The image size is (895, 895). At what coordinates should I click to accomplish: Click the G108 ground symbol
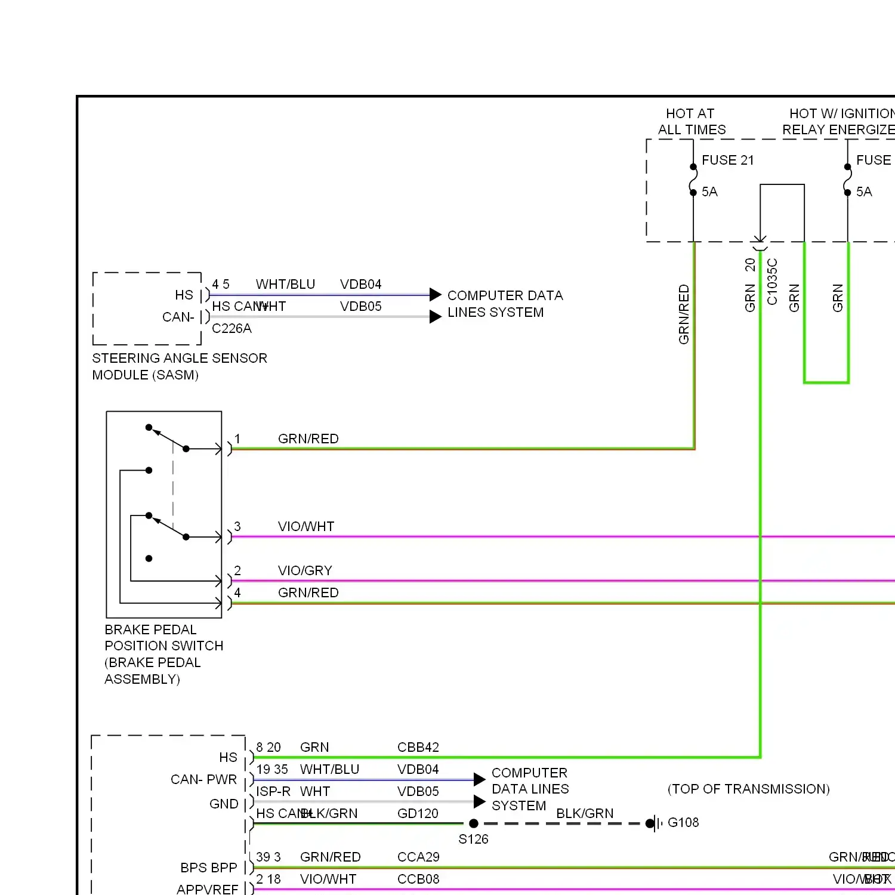(x=655, y=823)
